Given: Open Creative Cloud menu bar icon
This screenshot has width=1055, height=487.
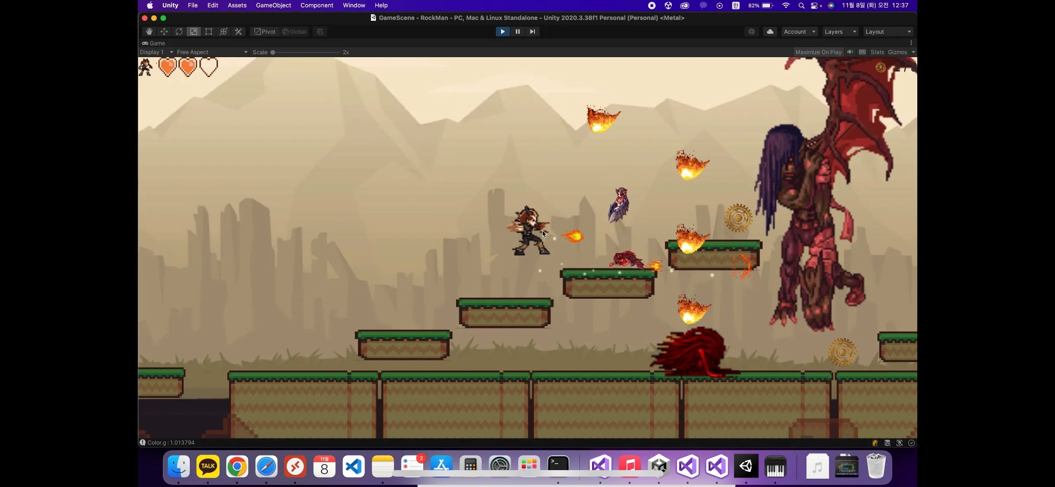Looking at the screenshot, I should (x=685, y=6).
